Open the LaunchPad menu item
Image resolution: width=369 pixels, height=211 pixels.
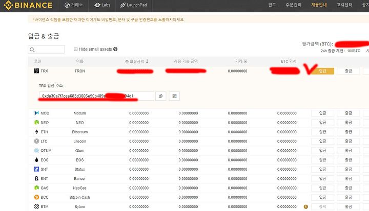133,5
